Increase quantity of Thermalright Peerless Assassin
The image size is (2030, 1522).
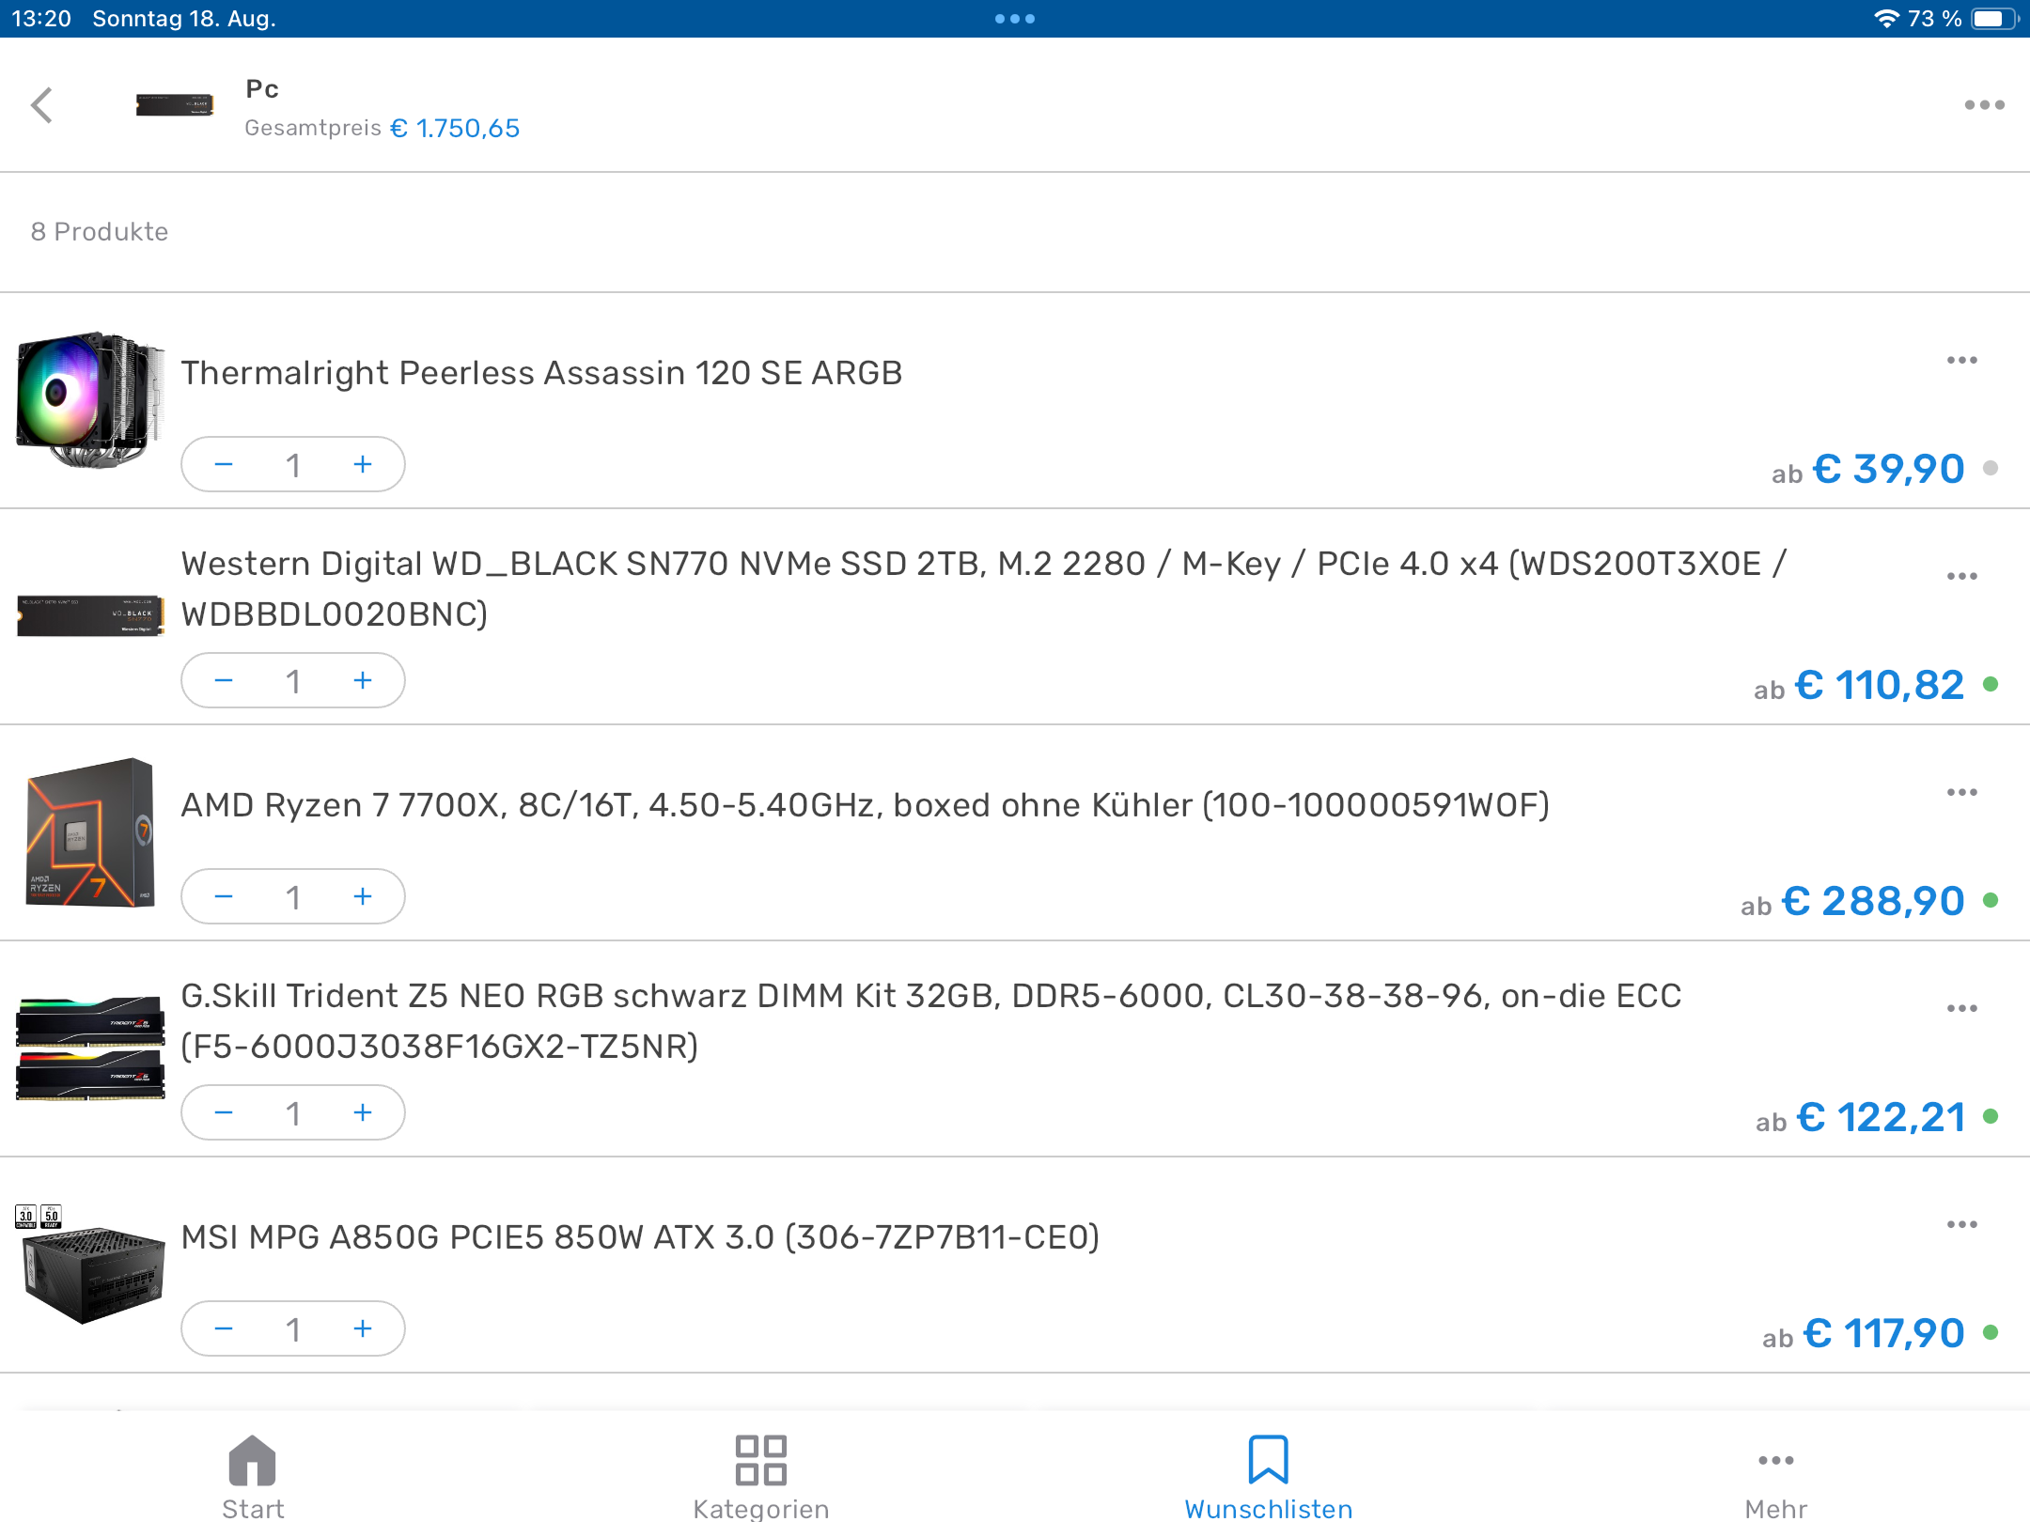[x=363, y=464]
